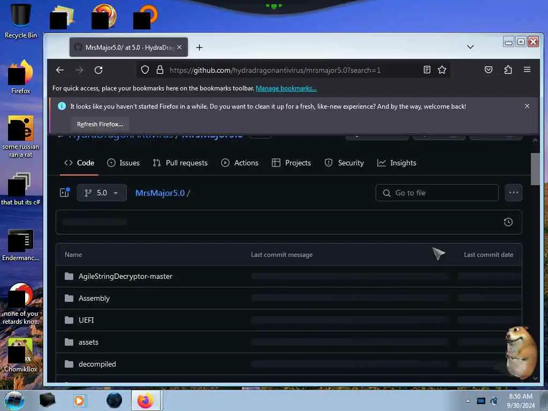Click the folder icon beside Assembly
The image size is (548, 411).
pyautogui.click(x=69, y=298)
